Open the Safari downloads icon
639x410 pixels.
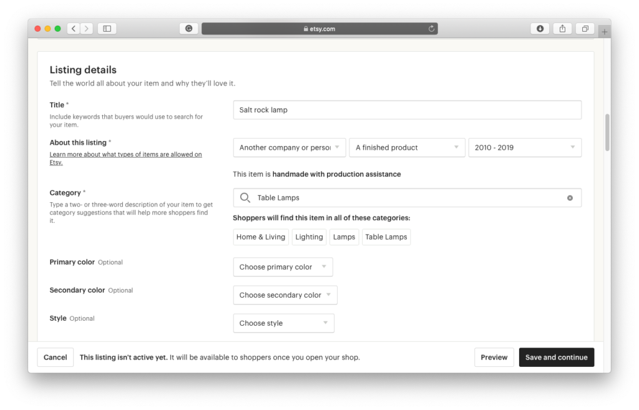pos(540,29)
